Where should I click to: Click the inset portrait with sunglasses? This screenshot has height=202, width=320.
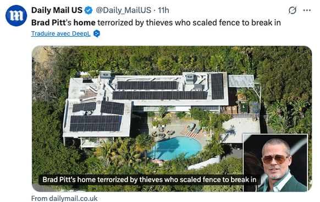click(x=275, y=163)
